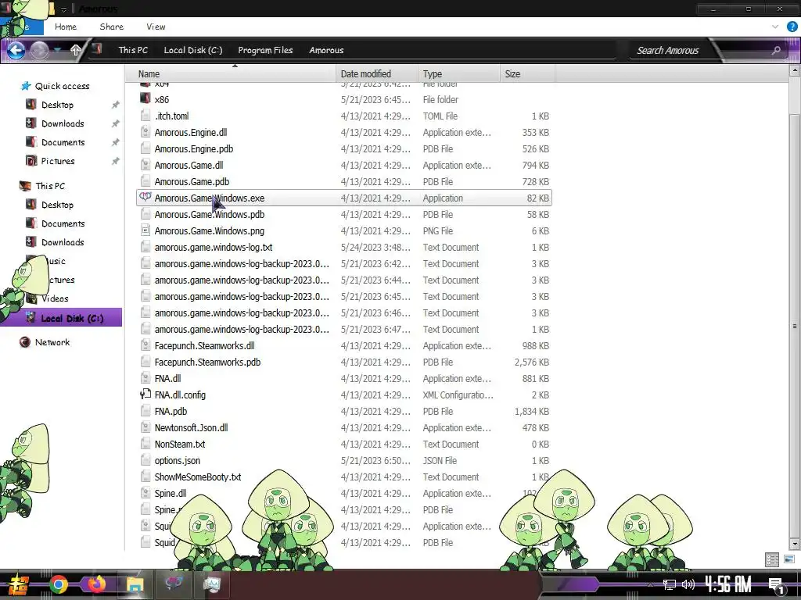801x600 pixels.
Task: Navigate to Program Files breadcrumb
Action: click(x=265, y=50)
